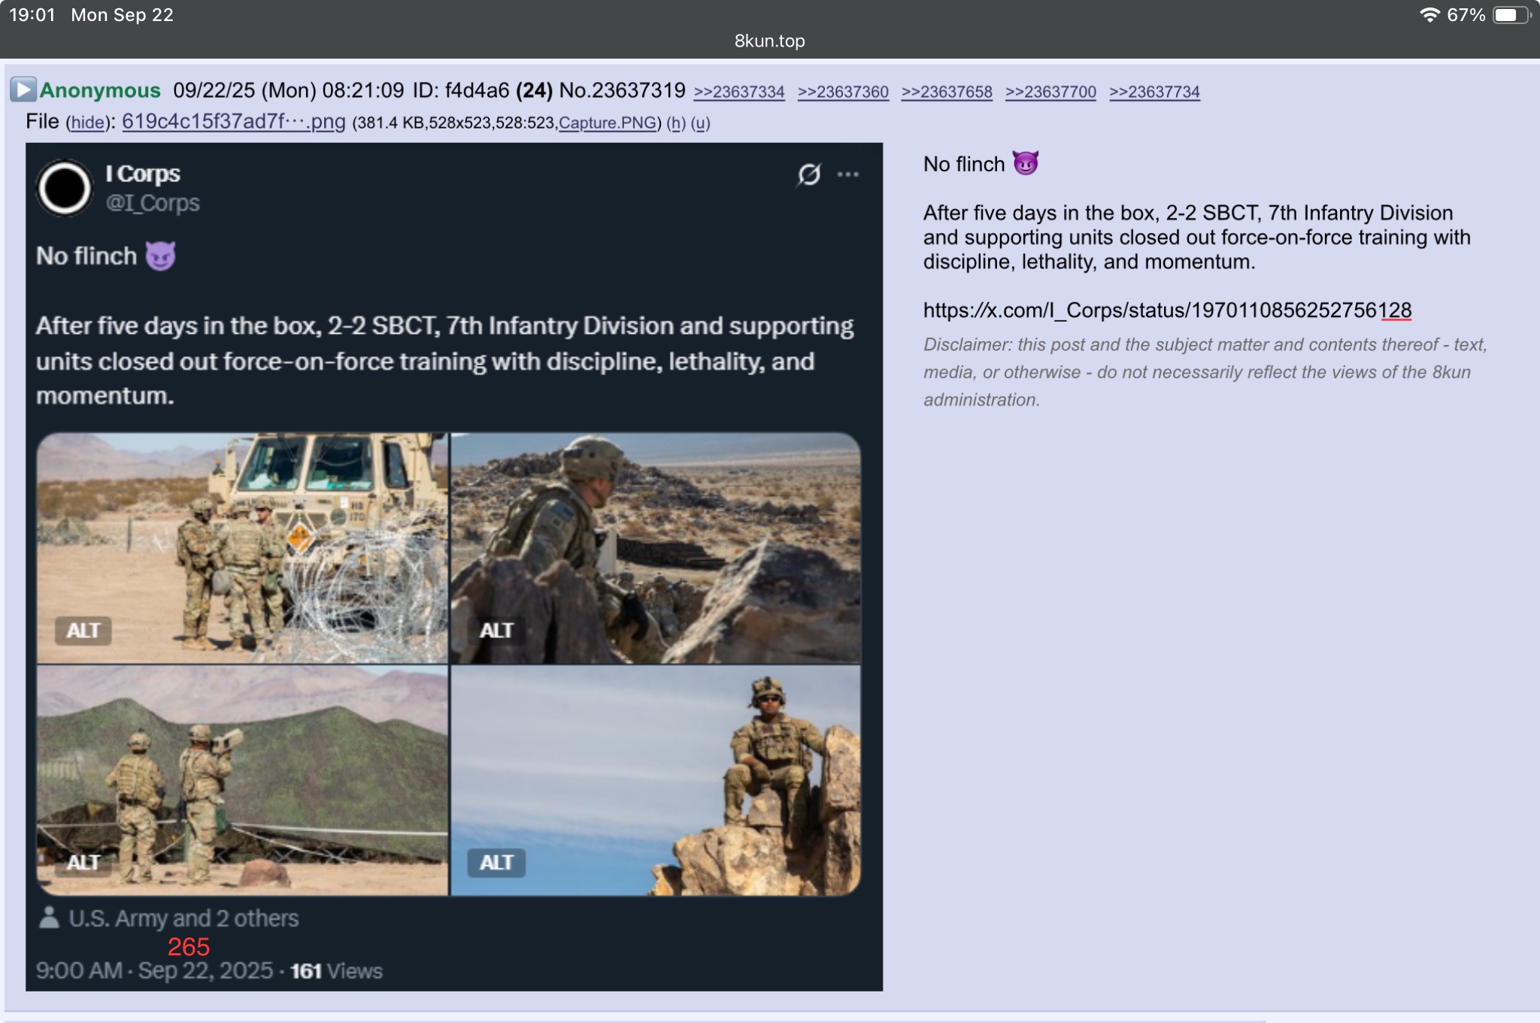Click the Anonymous poster name

point(100,90)
